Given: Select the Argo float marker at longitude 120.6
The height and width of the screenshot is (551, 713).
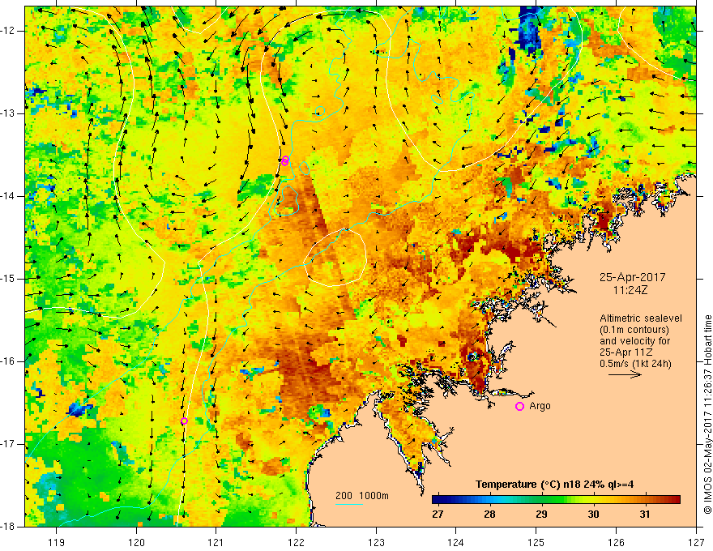Looking at the screenshot, I should click(x=184, y=421).
